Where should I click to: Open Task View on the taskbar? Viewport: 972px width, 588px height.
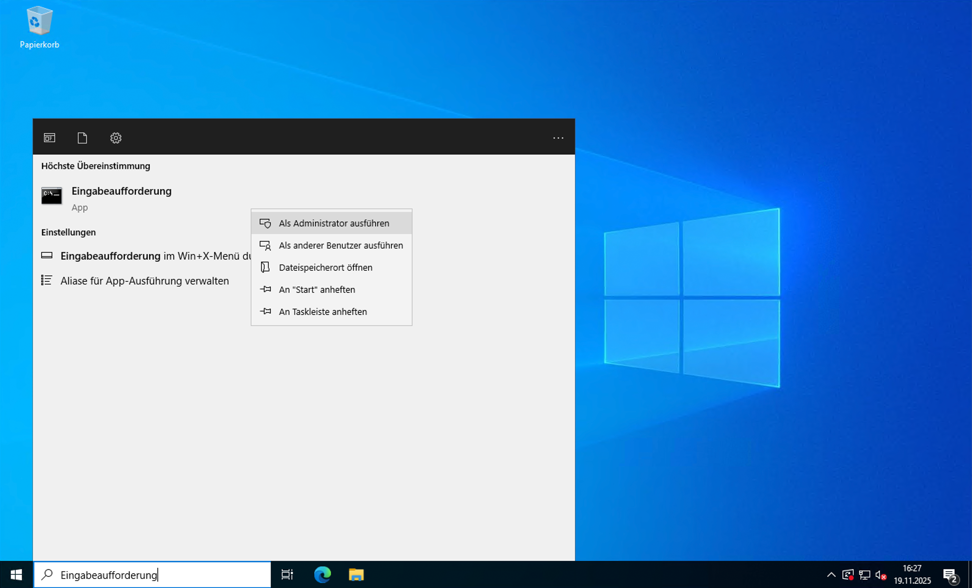(x=287, y=575)
